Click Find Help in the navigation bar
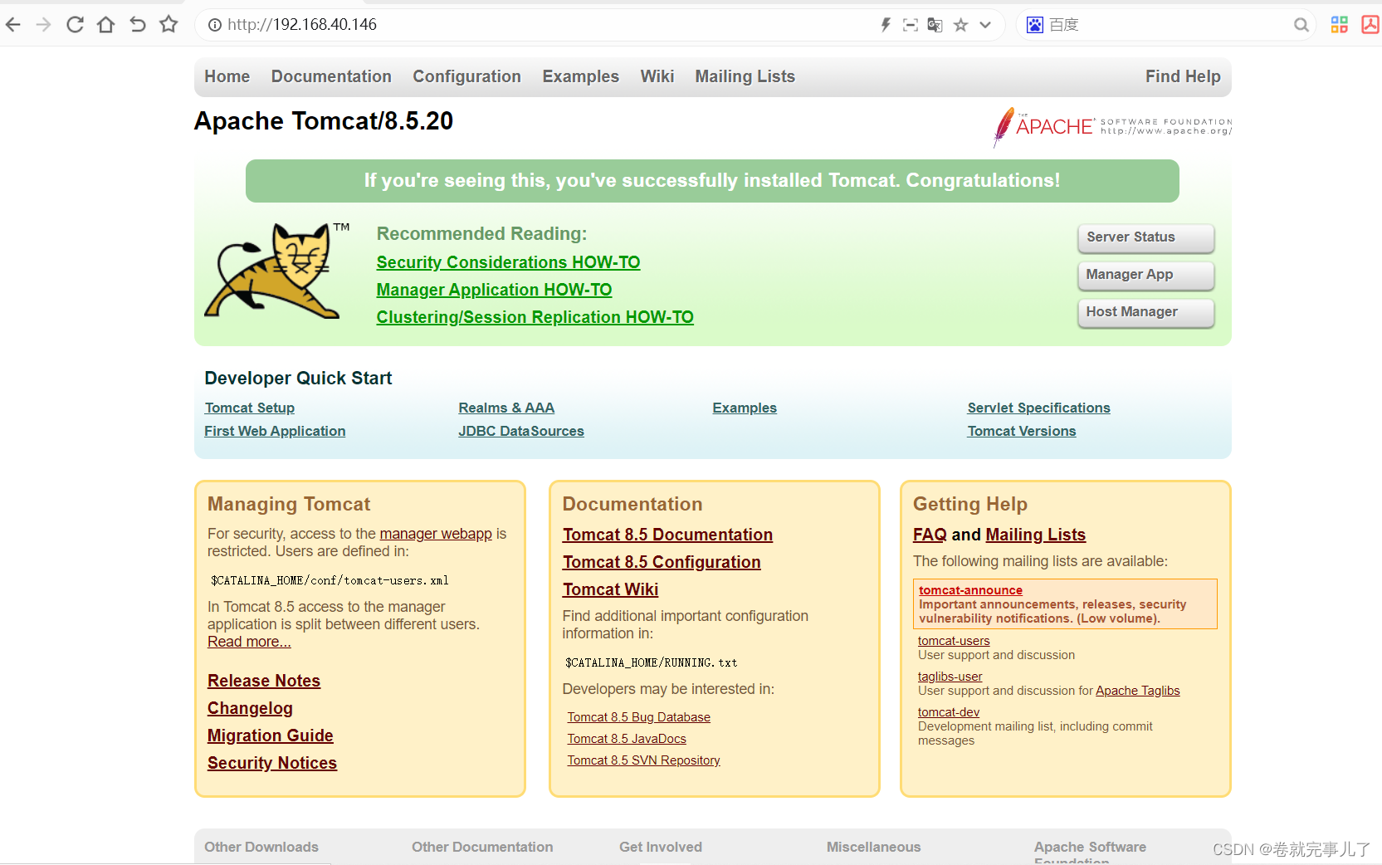Image resolution: width=1382 pixels, height=865 pixels. point(1183,76)
